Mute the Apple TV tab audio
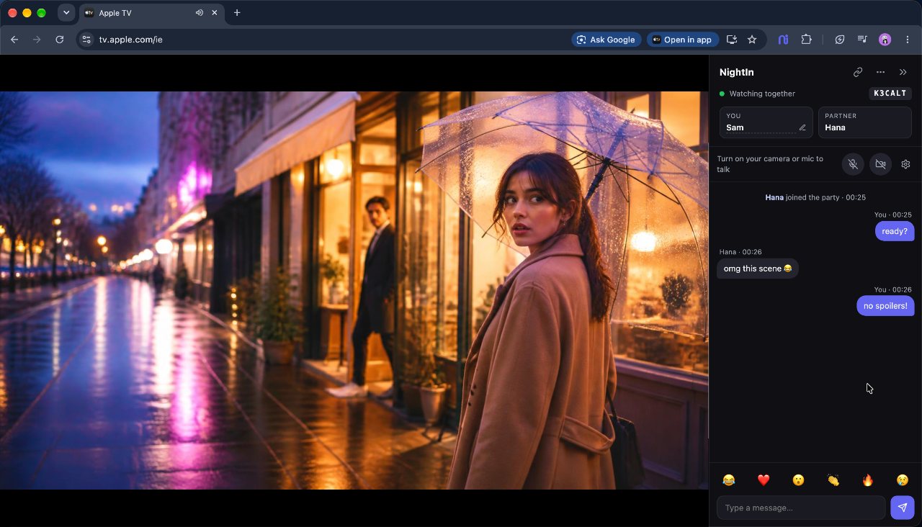This screenshot has height=527, width=922. (199, 13)
